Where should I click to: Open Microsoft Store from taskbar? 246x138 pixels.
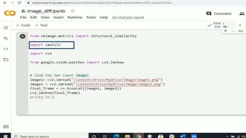(x=161, y=136)
